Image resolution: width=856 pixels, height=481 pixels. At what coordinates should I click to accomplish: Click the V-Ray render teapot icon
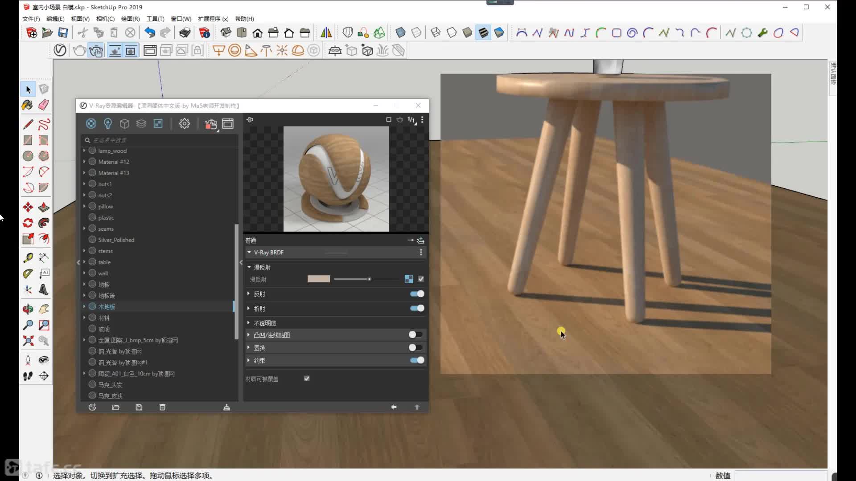[x=79, y=50]
